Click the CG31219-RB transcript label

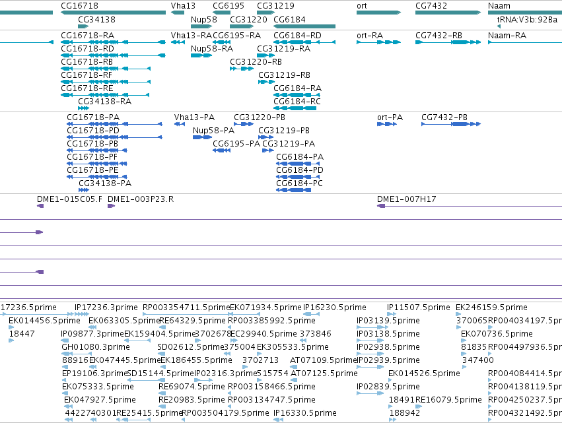tap(284, 75)
